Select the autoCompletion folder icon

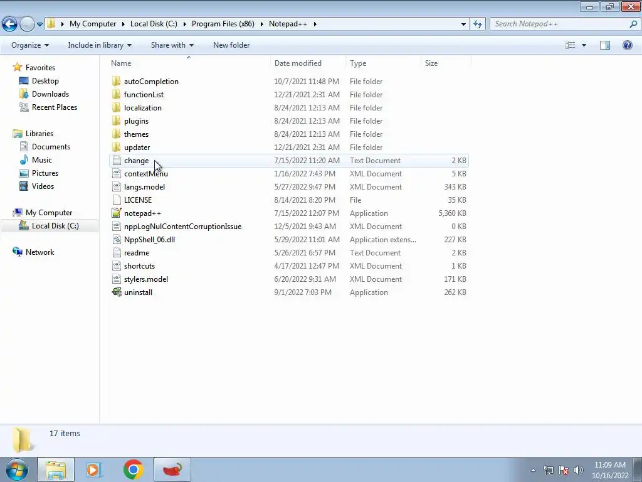[116, 81]
